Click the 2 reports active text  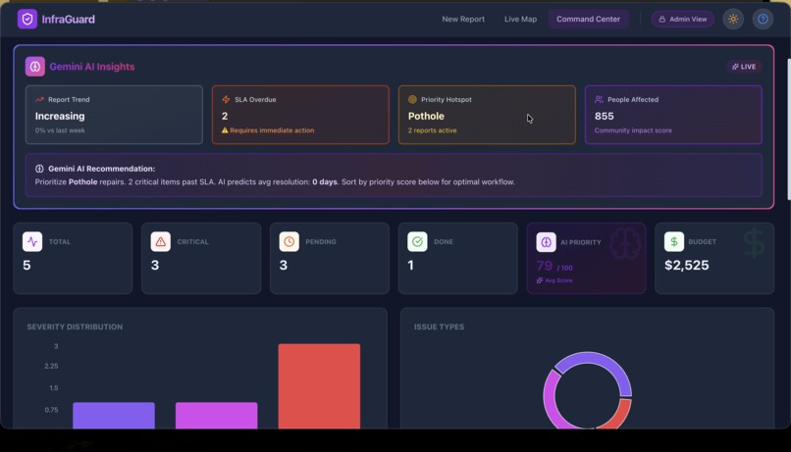click(433, 130)
